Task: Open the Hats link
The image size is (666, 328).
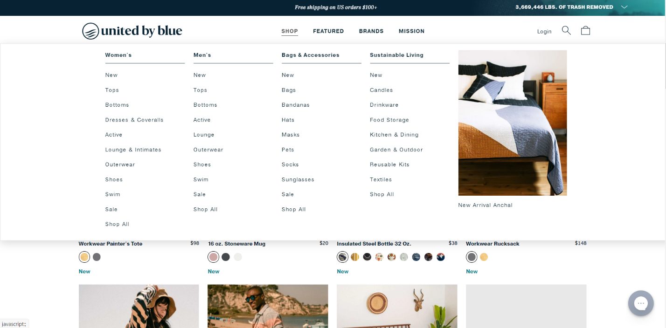Action: [288, 120]
